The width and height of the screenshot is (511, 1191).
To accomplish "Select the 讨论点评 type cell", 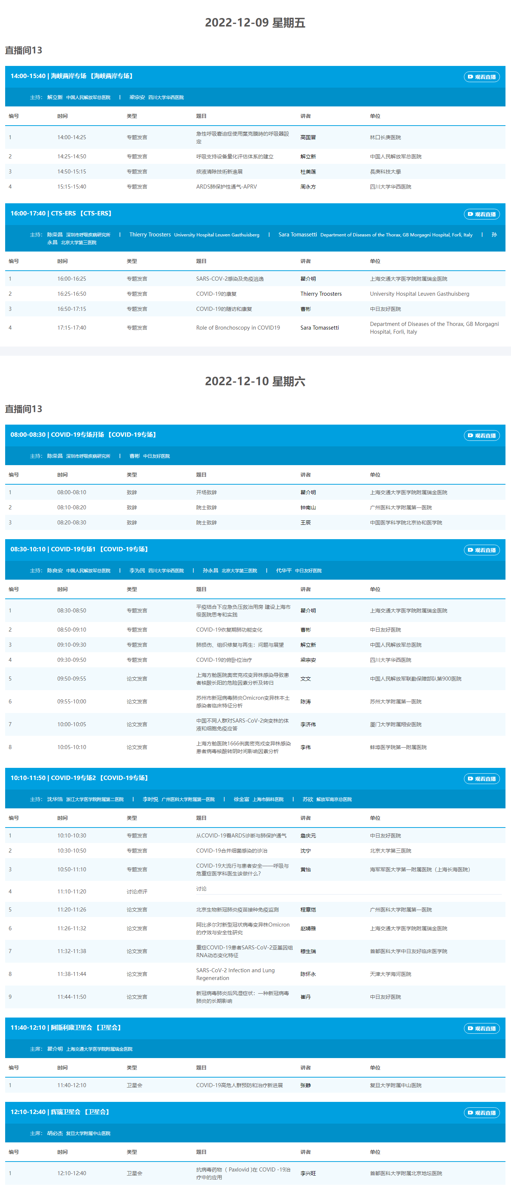I will (x=137, y=892).
